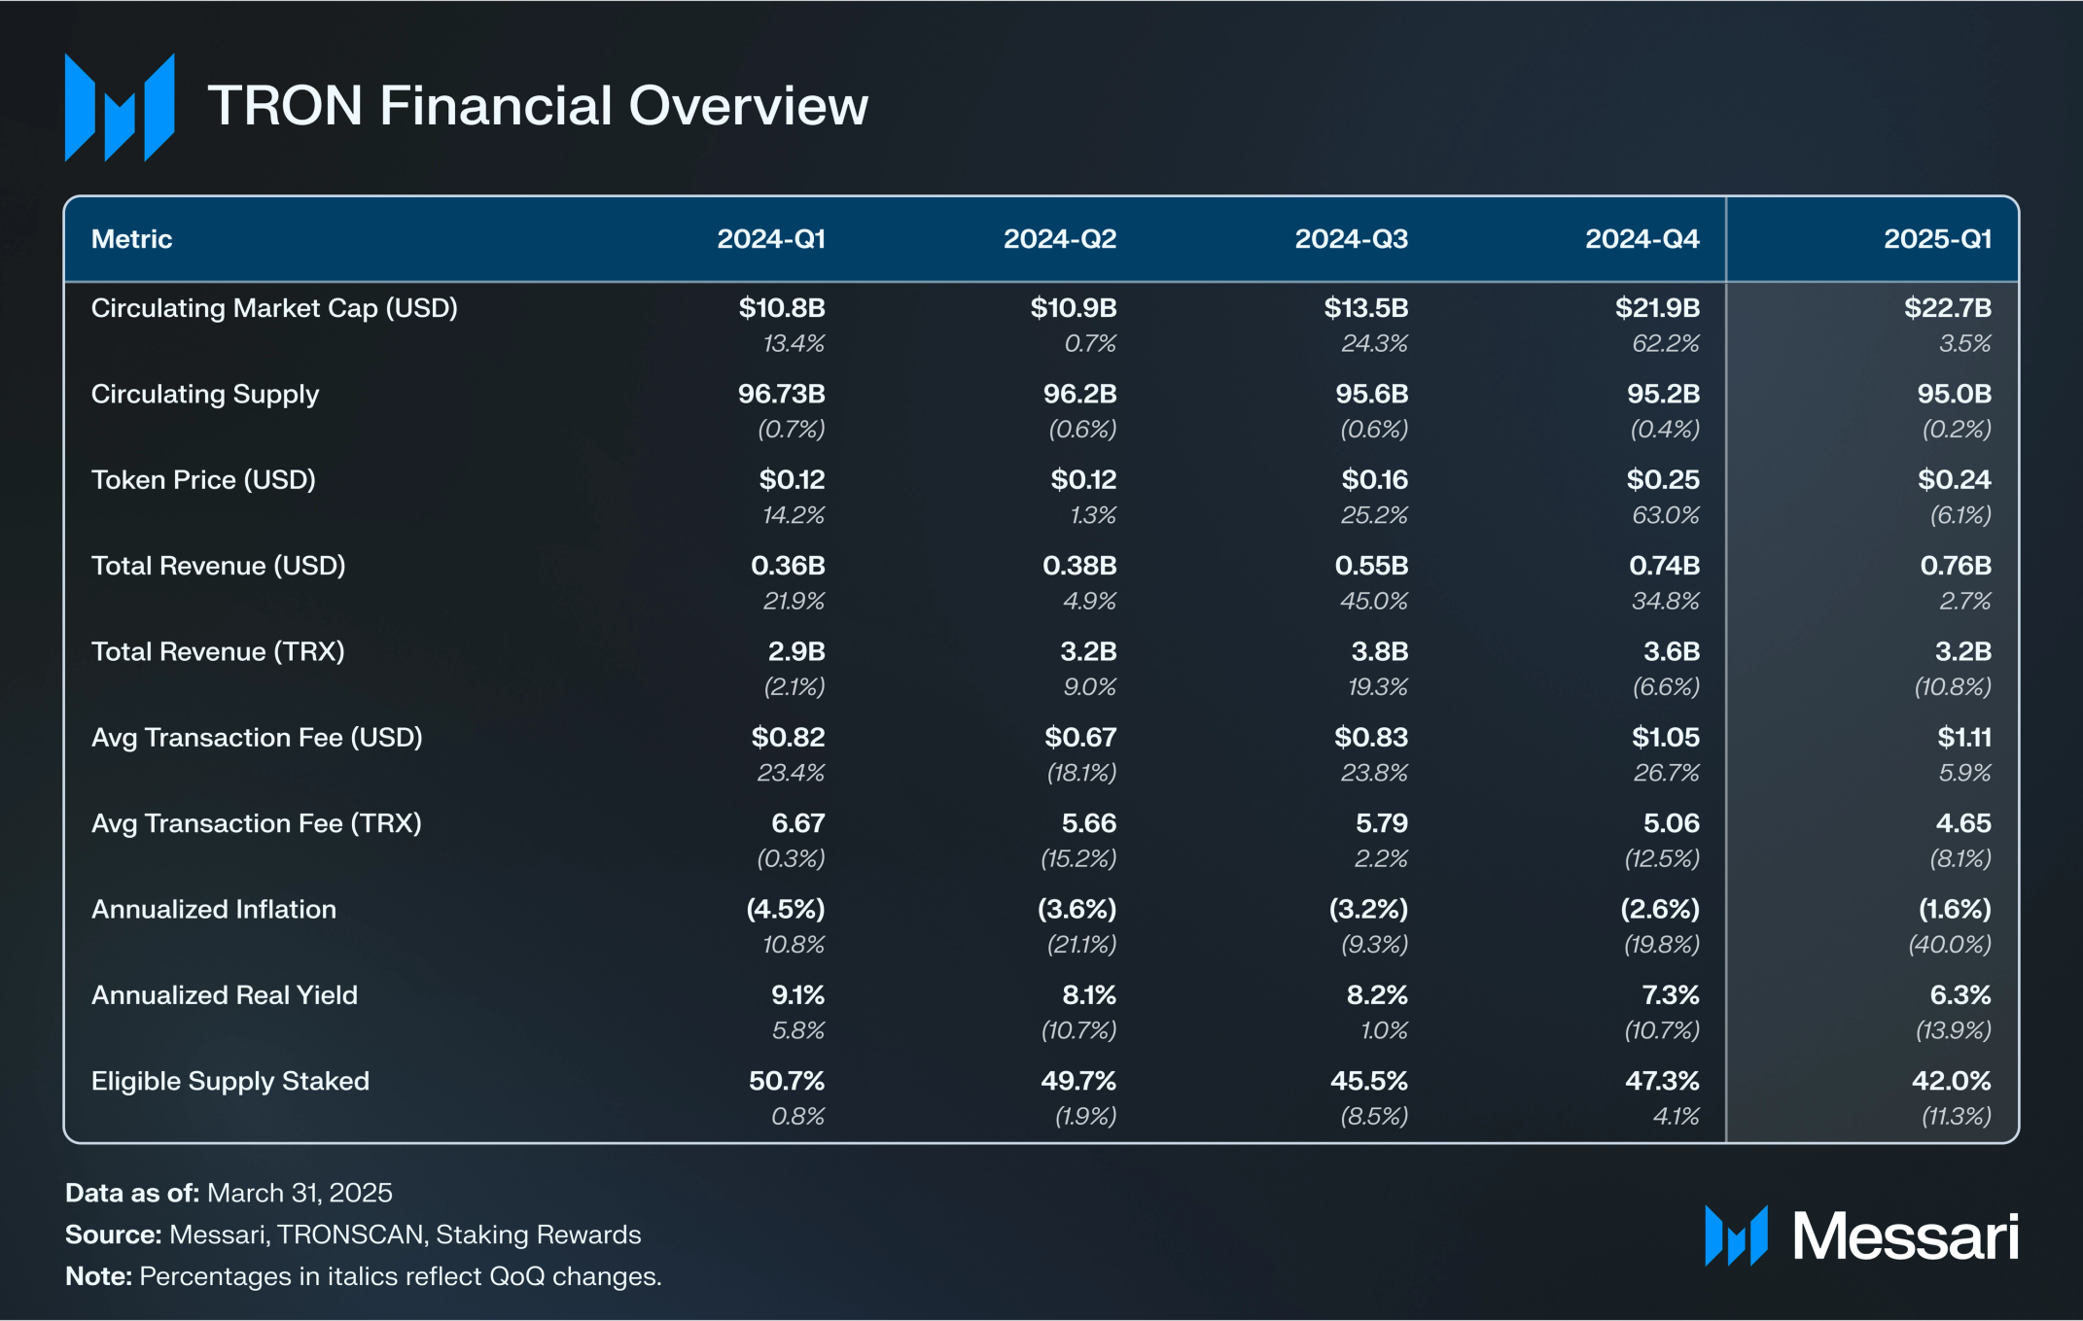2083x1321 pixels.
Task: Click the 42.0% staked supply value
Action: pos(1951,1081)
